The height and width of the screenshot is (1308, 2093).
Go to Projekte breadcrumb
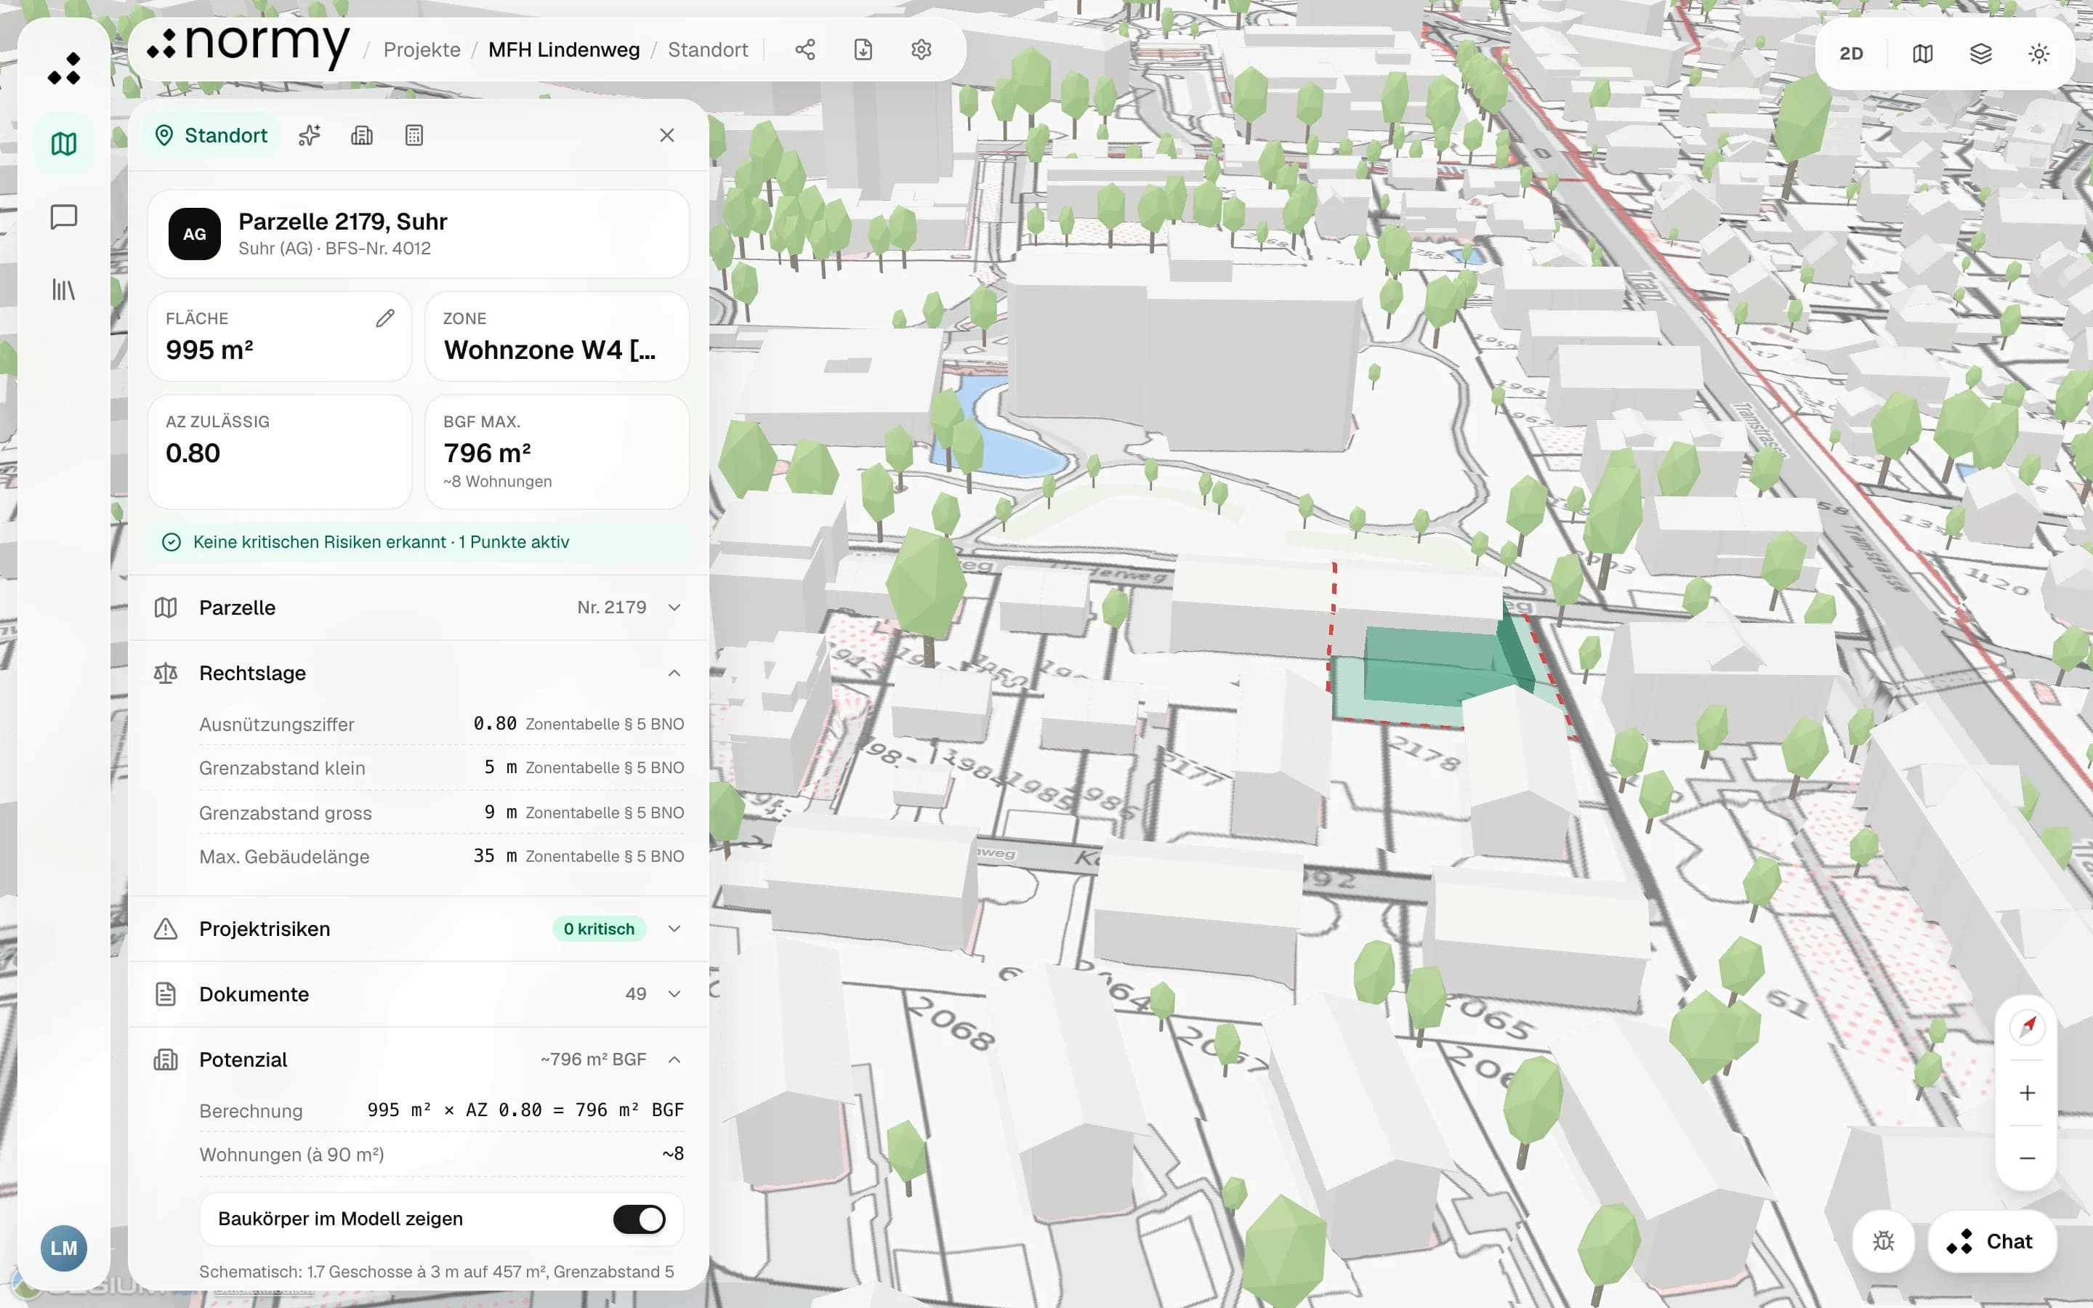pos(422,49)
